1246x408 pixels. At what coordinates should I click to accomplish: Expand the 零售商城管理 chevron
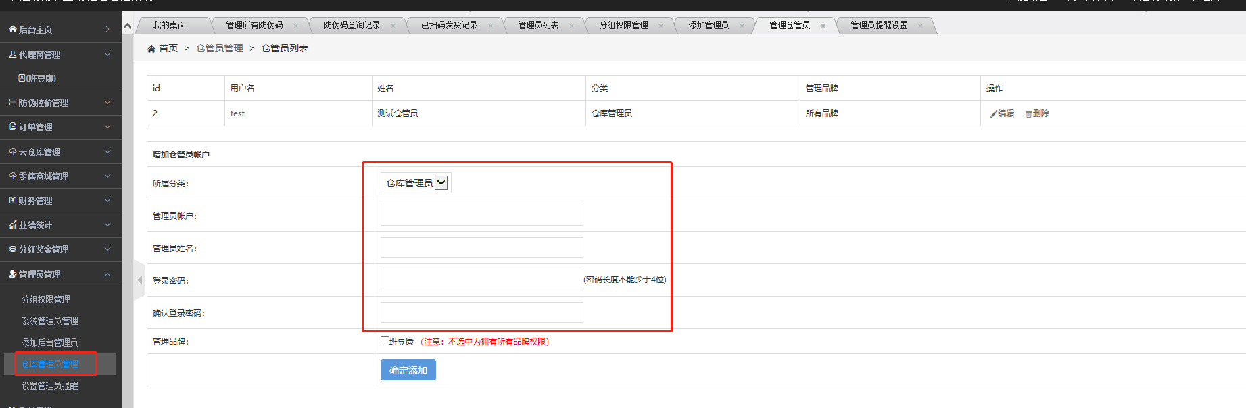coord(107,176)
